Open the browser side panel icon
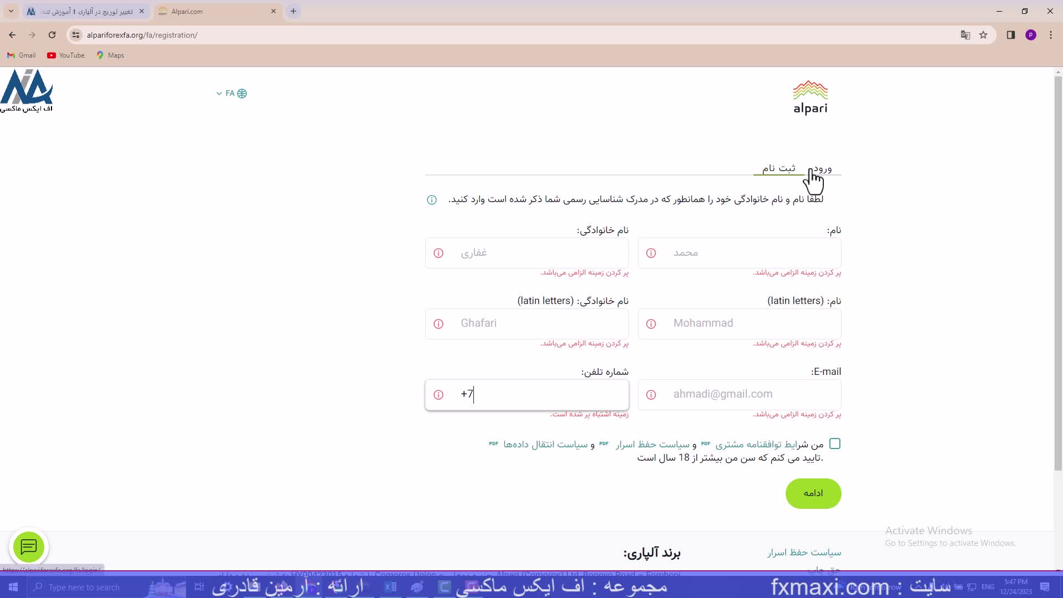The image size is (1063, 598). click(1010, 35)
